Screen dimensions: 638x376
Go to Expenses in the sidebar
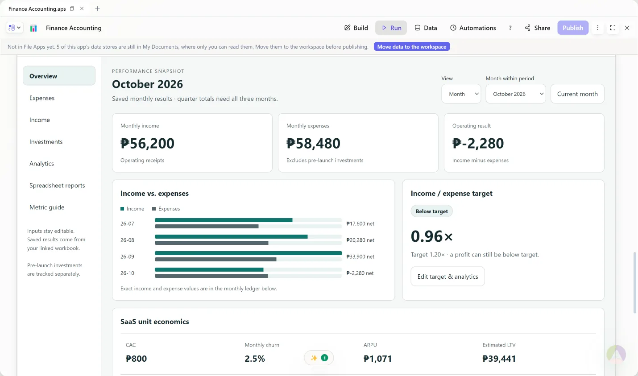[59, 98]
